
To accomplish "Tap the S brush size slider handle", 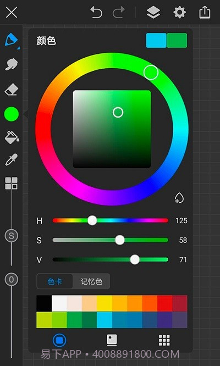I will pyautogui.click(x=11, y=236).
